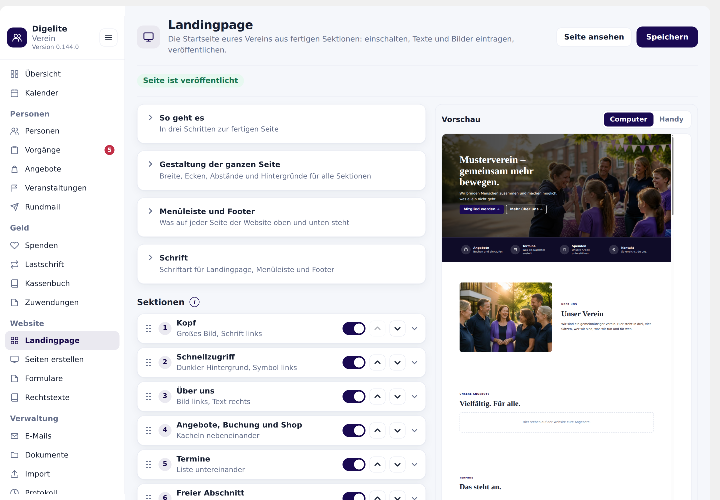The width and height of the screenshot is (720, 500).
Task: Toggle the Kopf section off
Action: (354, 328)
